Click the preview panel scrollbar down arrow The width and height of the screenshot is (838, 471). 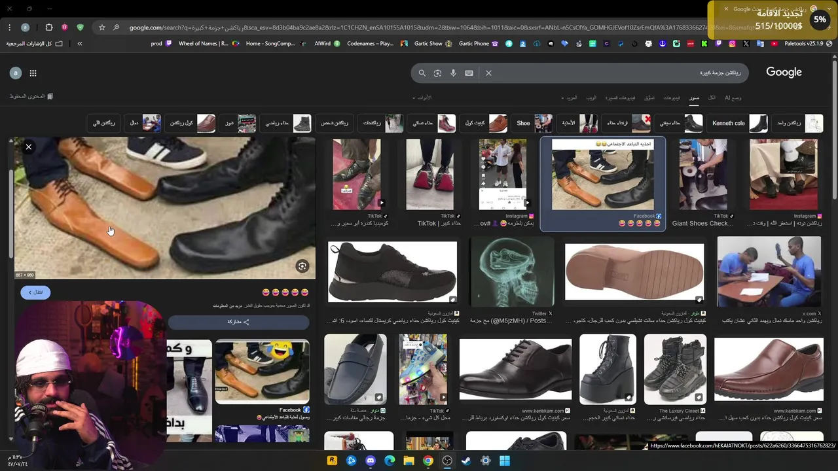(x=11, y=438)
